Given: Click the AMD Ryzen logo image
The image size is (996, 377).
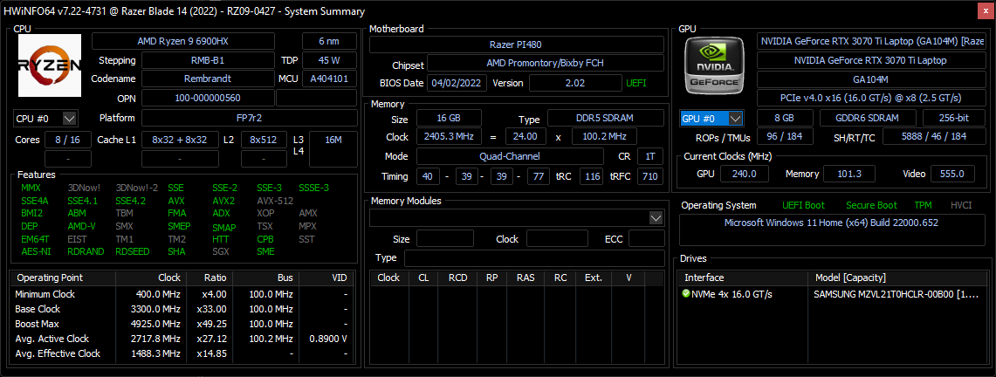Looking at the screenshot, I should click(50, 65).
